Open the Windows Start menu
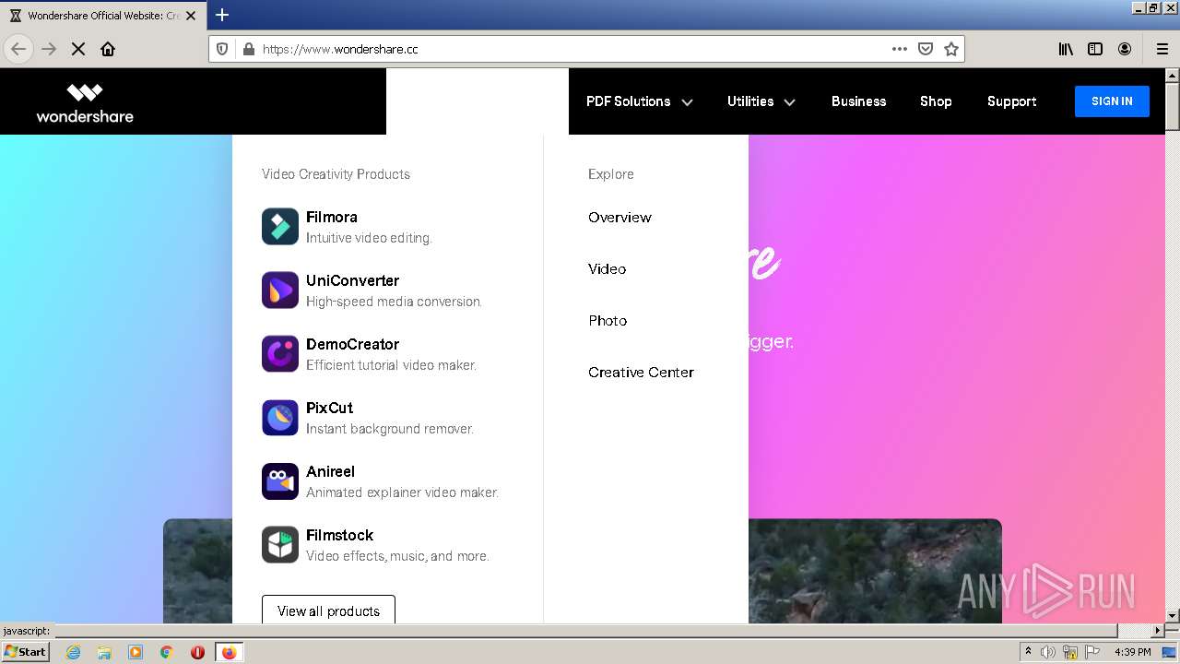Image resolution: width=1180 pixels, height=664 pixels. point(26,652)
